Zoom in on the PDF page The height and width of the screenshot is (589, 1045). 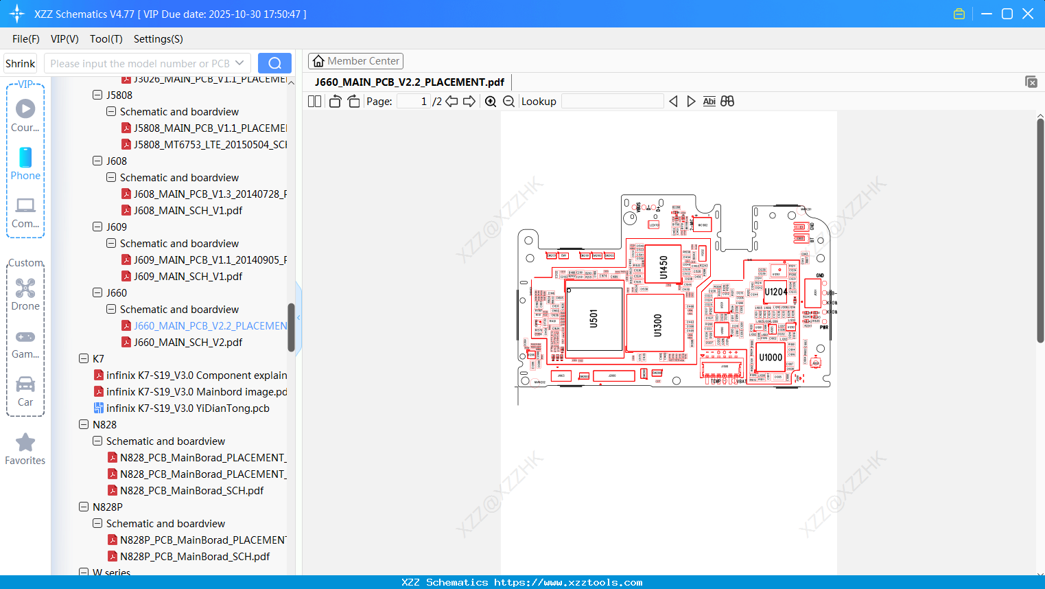491,101
